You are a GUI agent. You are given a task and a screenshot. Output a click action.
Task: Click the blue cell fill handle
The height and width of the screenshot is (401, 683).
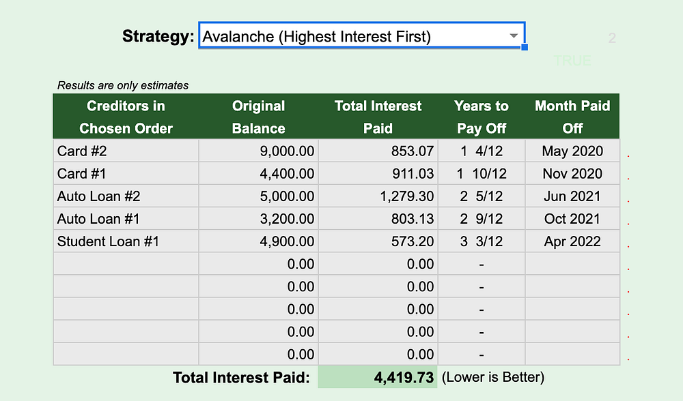click(525, 47)
